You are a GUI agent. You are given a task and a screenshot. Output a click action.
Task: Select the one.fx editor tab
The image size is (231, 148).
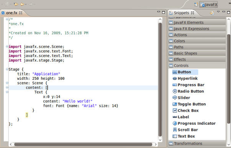[11, 13]
